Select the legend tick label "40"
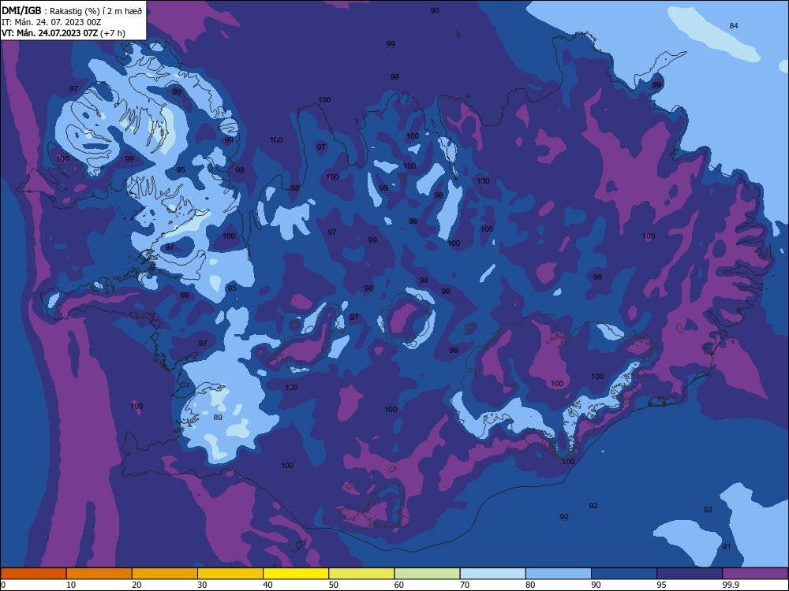 [268, 585]
